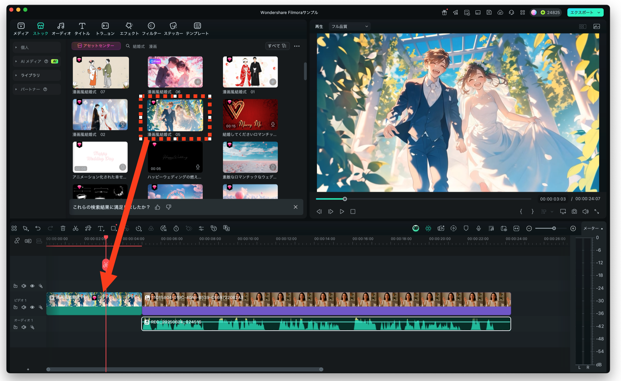The height and width of the screenshot is (381, 621).
Task: Click thumbs up on search feedback
Action: click(158, 207)
